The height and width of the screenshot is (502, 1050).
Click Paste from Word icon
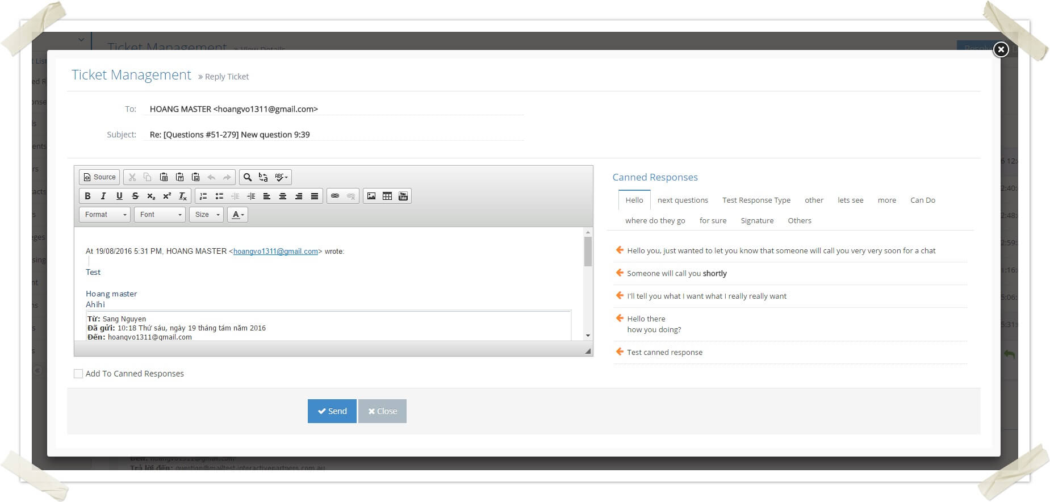pyautogui.click(x=195, y=177)
